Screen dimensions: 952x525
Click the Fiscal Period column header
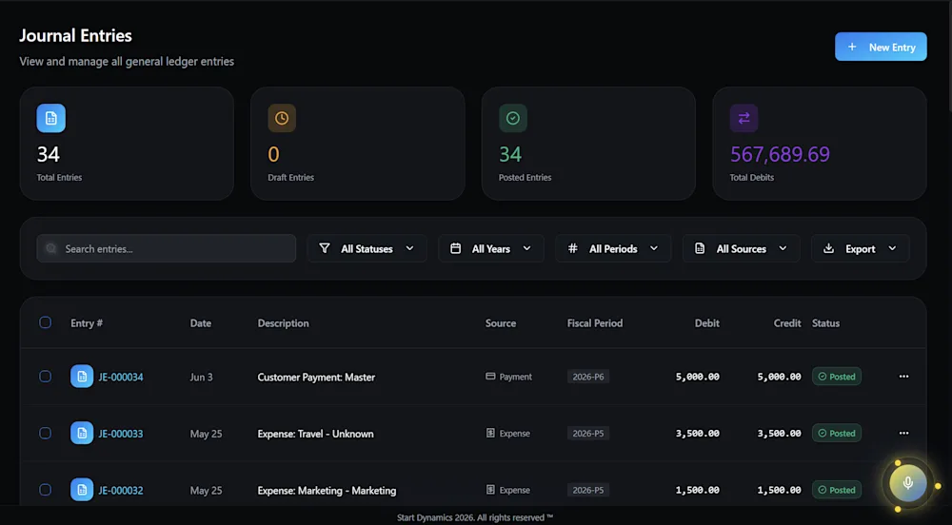pos(595,323)
